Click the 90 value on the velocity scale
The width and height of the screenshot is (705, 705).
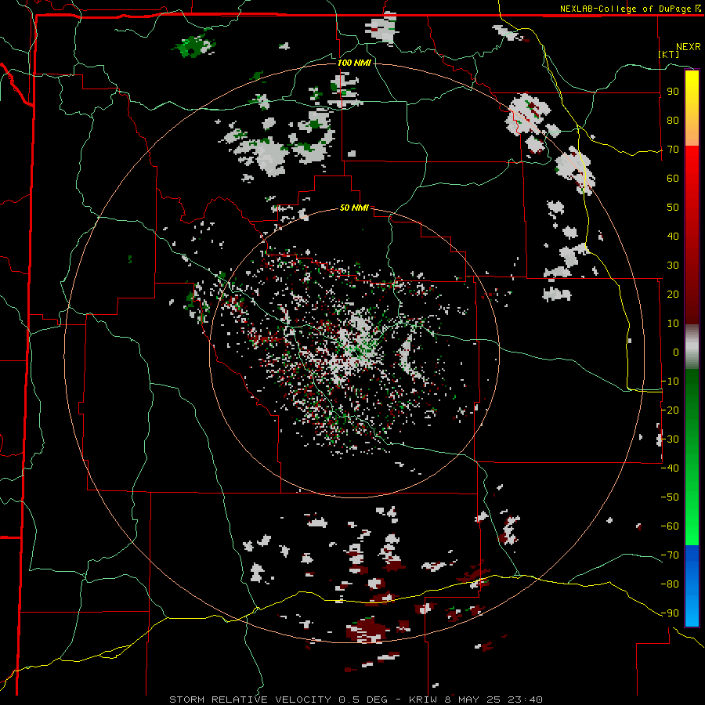coord(673,92)
